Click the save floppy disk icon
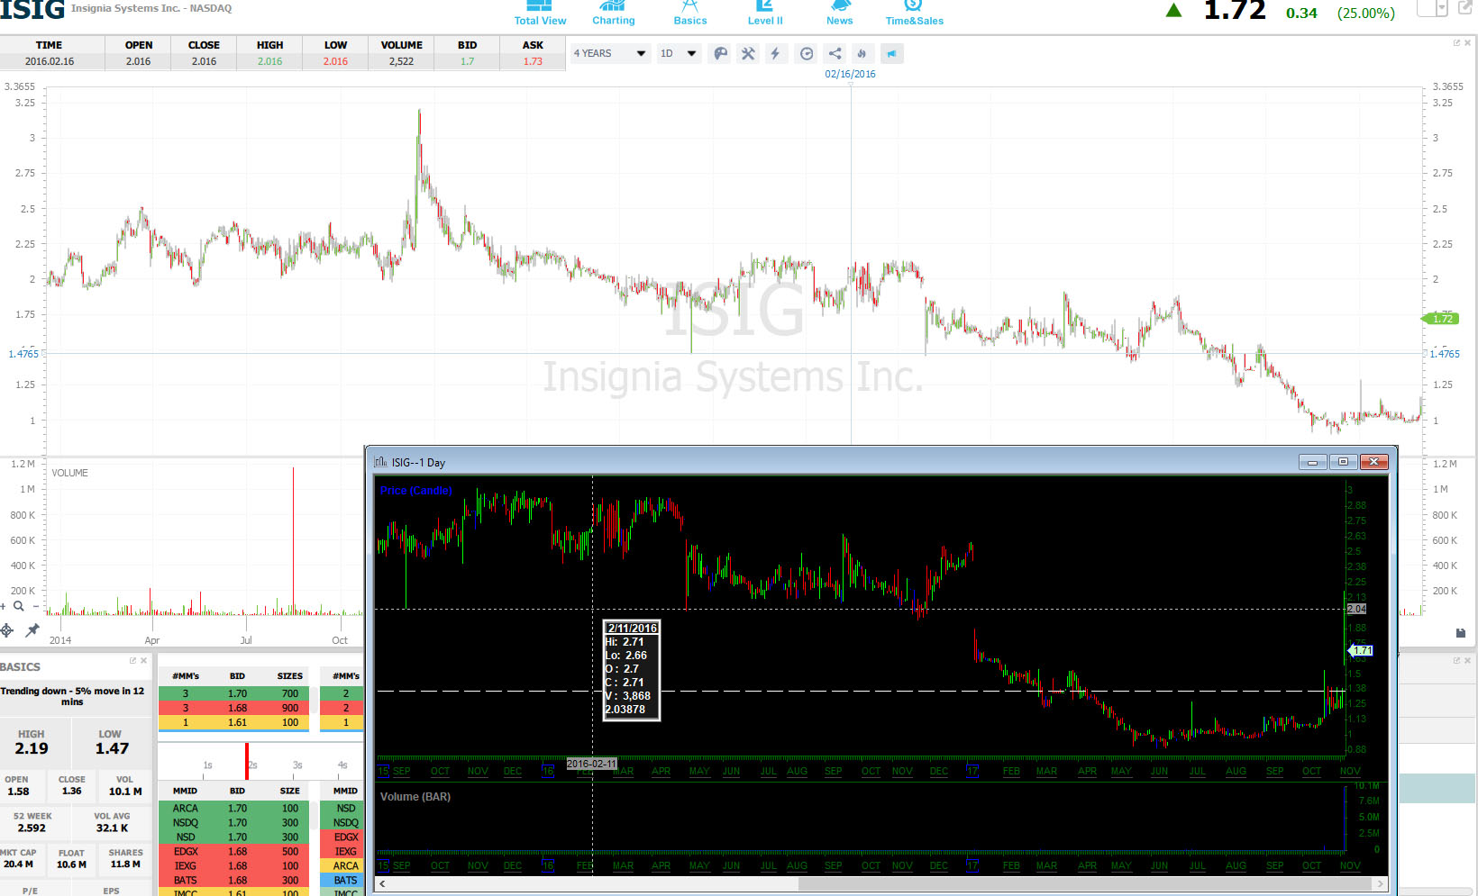The height and width of the screenshot is (896, 1478). 1461,633
